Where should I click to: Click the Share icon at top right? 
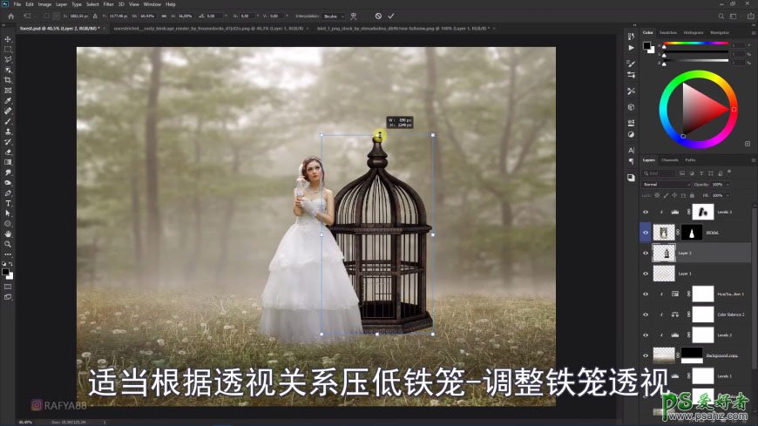(x=751, y=16)
